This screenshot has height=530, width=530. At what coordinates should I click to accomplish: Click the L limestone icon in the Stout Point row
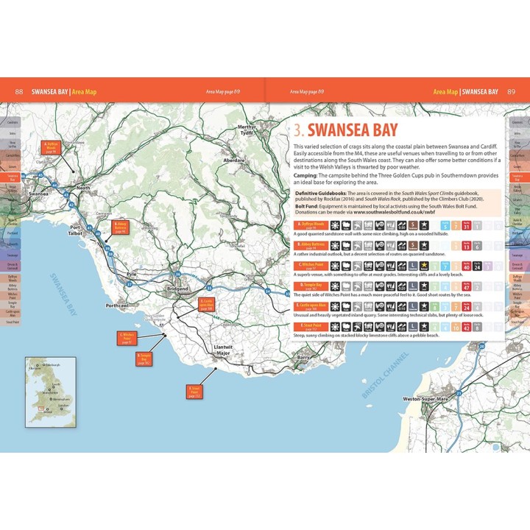(x=413, y=327)
